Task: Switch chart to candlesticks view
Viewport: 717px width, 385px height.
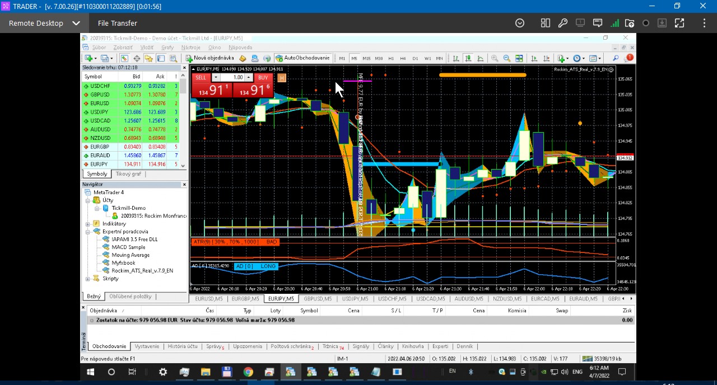Action: (x=468, y=58)
